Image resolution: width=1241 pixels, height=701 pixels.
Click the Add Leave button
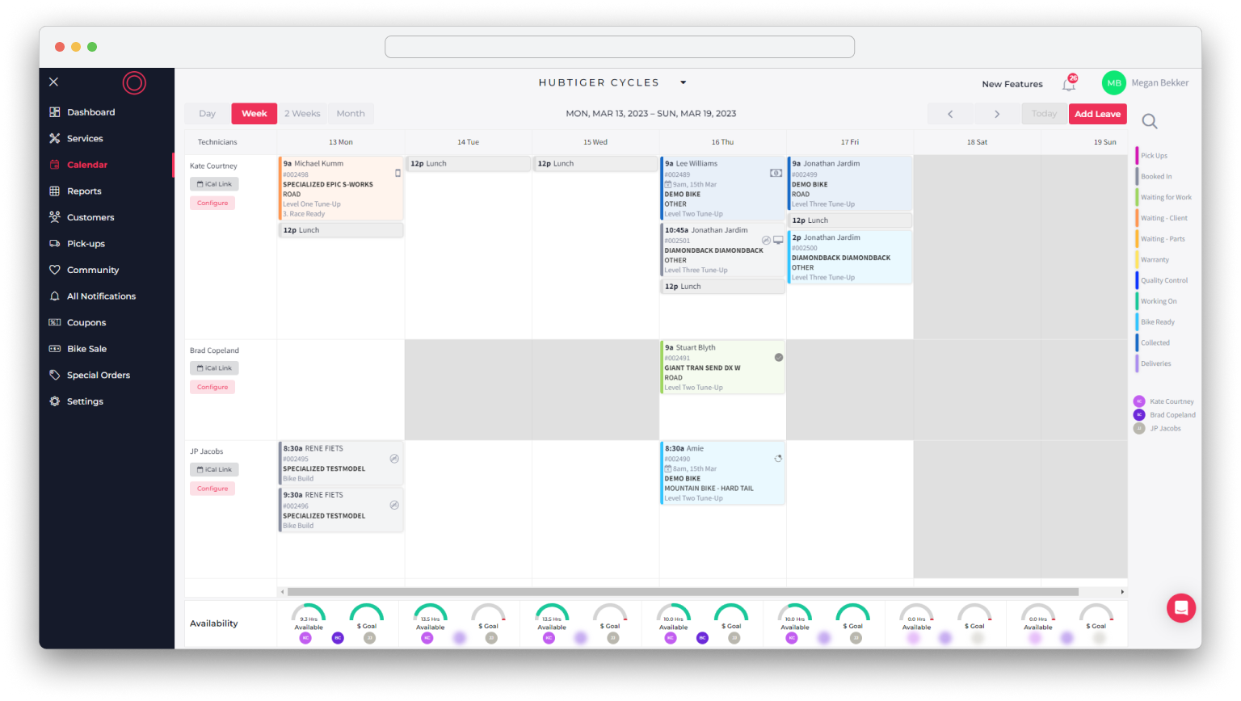pos(1097,114)
